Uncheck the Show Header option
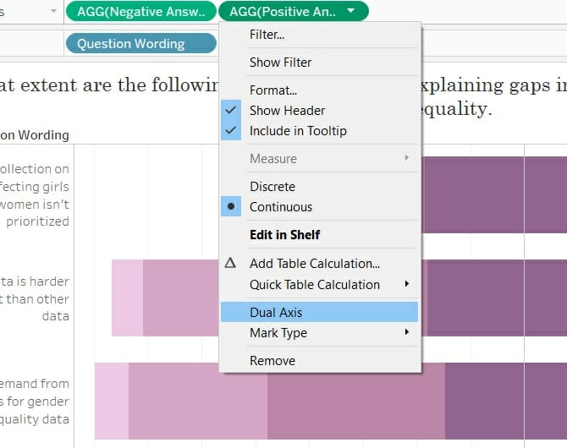The width and height of the screenshot is (567, 448). pyautogui.click(x=287, y=111)
